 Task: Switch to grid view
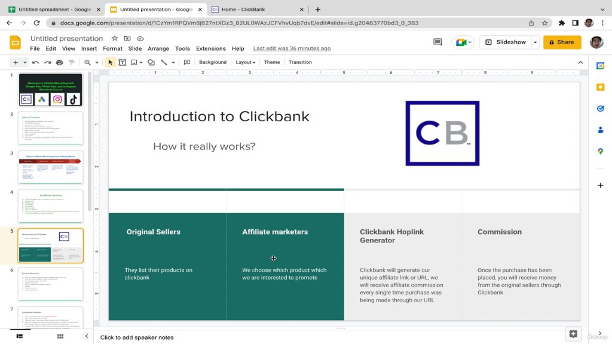pos(60,336)
